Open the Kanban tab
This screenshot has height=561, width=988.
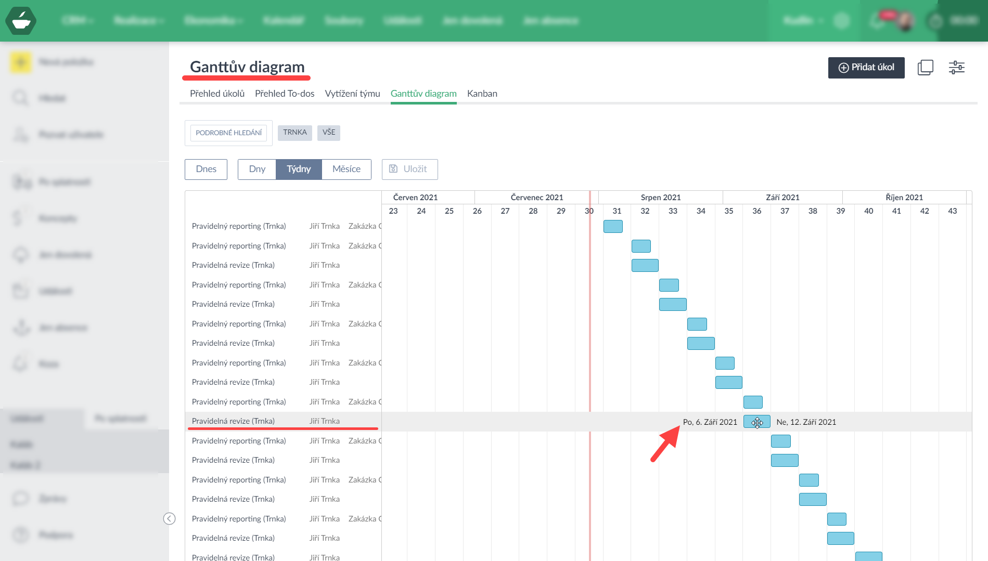(482, 94)
